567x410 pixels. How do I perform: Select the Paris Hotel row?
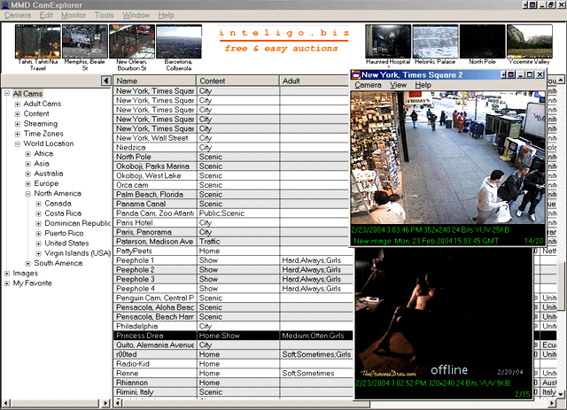click(x=233, y=223)
